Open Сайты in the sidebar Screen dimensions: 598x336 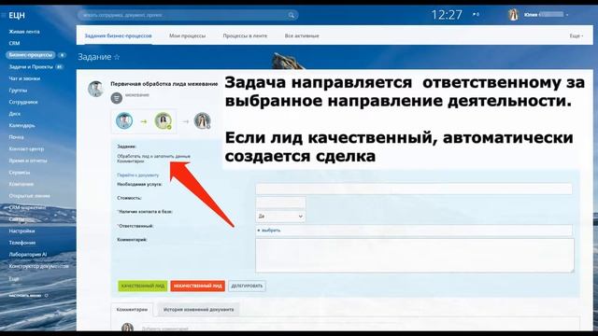tap(16, 219)
